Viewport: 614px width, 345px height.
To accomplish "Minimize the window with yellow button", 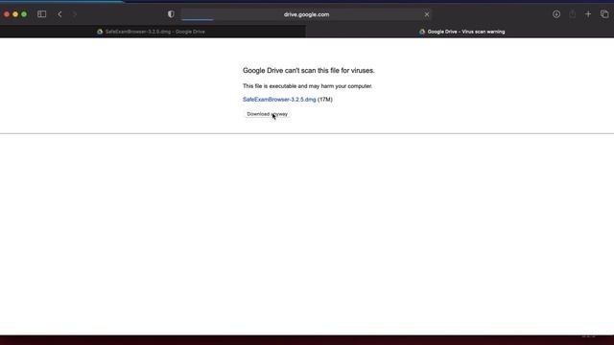I will tap(15, 14).
